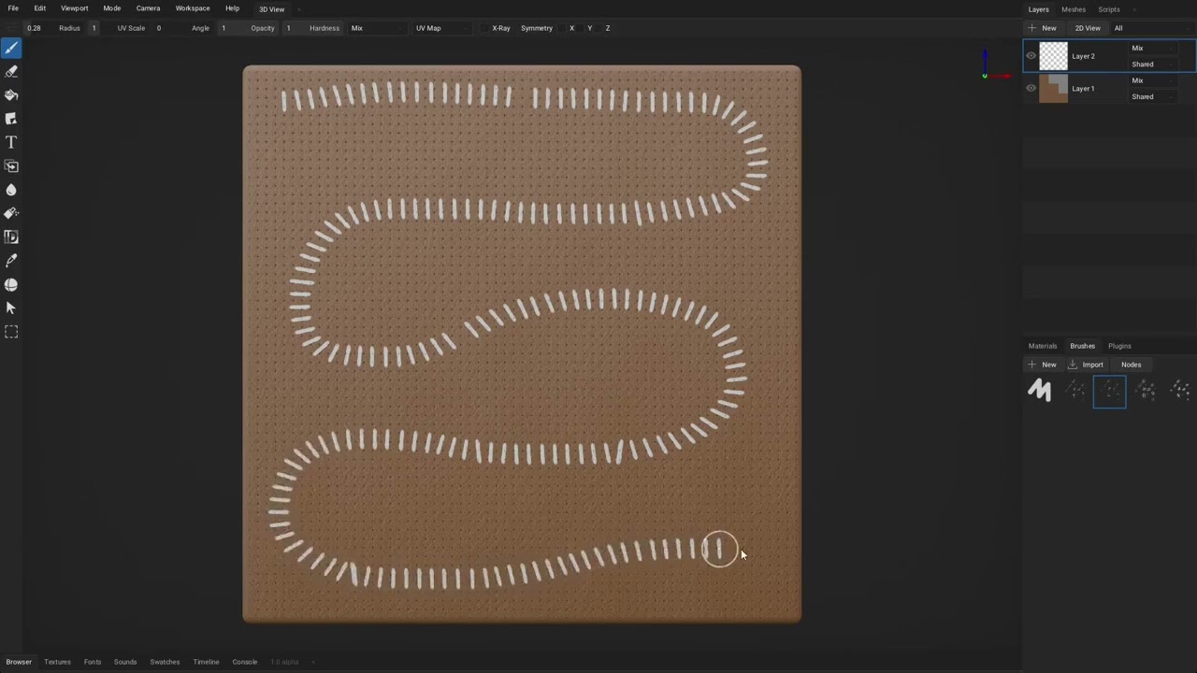Switch to the Scripts tab
The width and height of the screenshot is (1197, 673).
[x=1109, y=9]
